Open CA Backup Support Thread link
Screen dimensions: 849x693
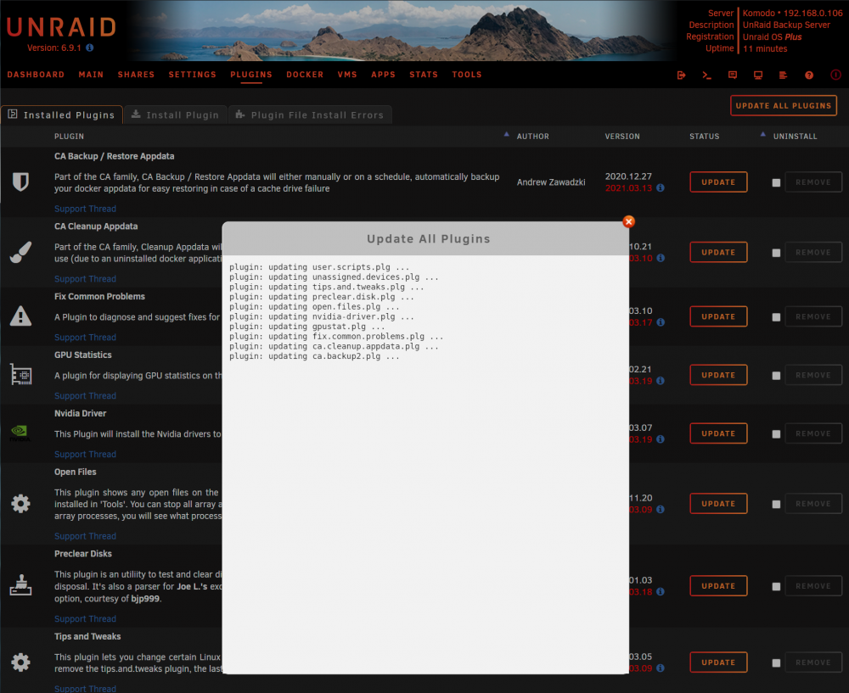coord(85,209)
